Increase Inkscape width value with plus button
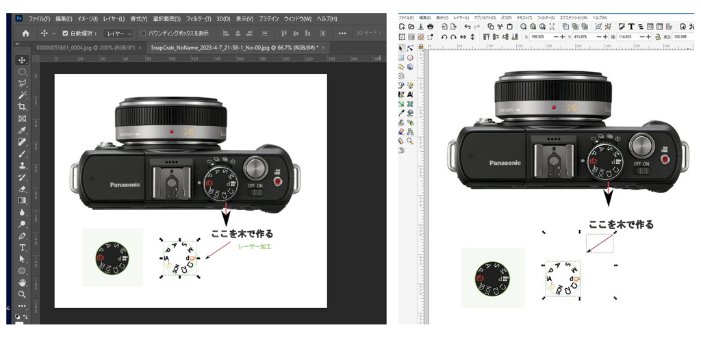Image resolution: width=701 pixels, height=338 pixels. coord(648,37)
